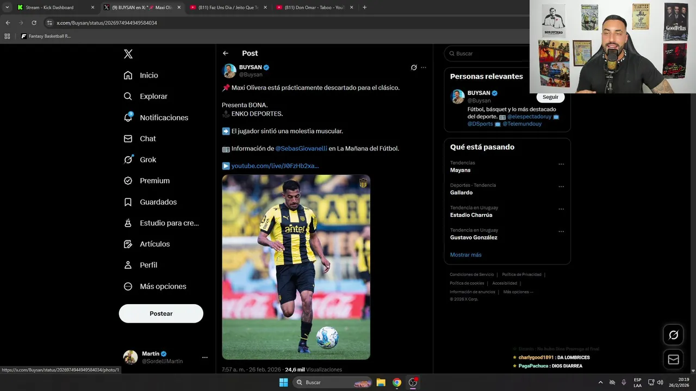
Task: Click Martín profile avatar
Action: [130, 357]
